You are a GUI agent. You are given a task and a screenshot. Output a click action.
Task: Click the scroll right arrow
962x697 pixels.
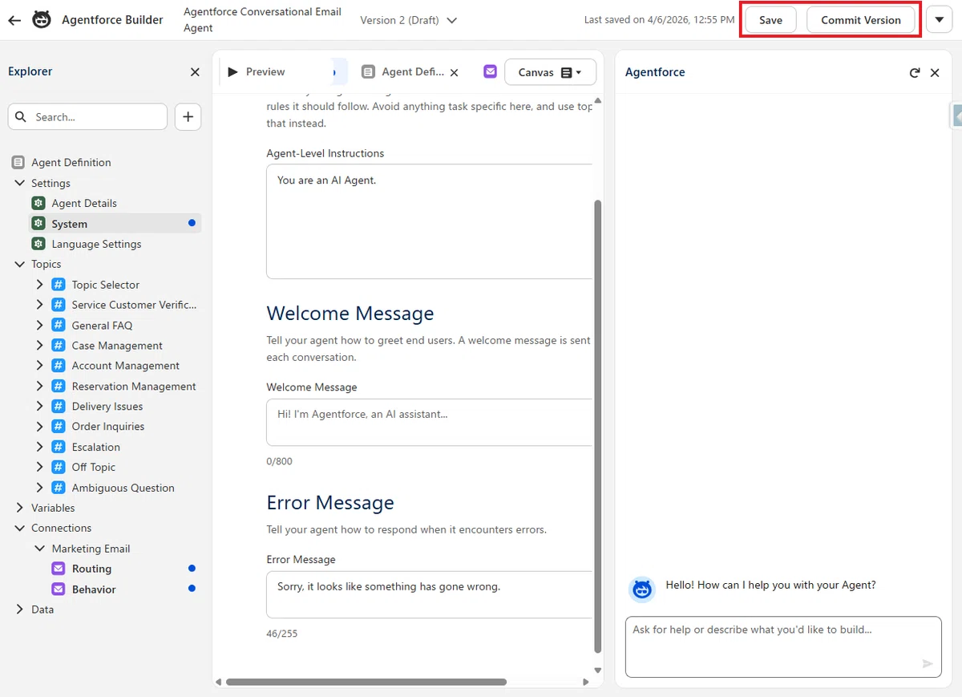pyautogui.click(x=586, y=683)
